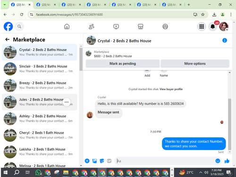The image size is (236, 177).
Task: Open File Explorer from the taskbar
Action: click(x=66, y=173)
